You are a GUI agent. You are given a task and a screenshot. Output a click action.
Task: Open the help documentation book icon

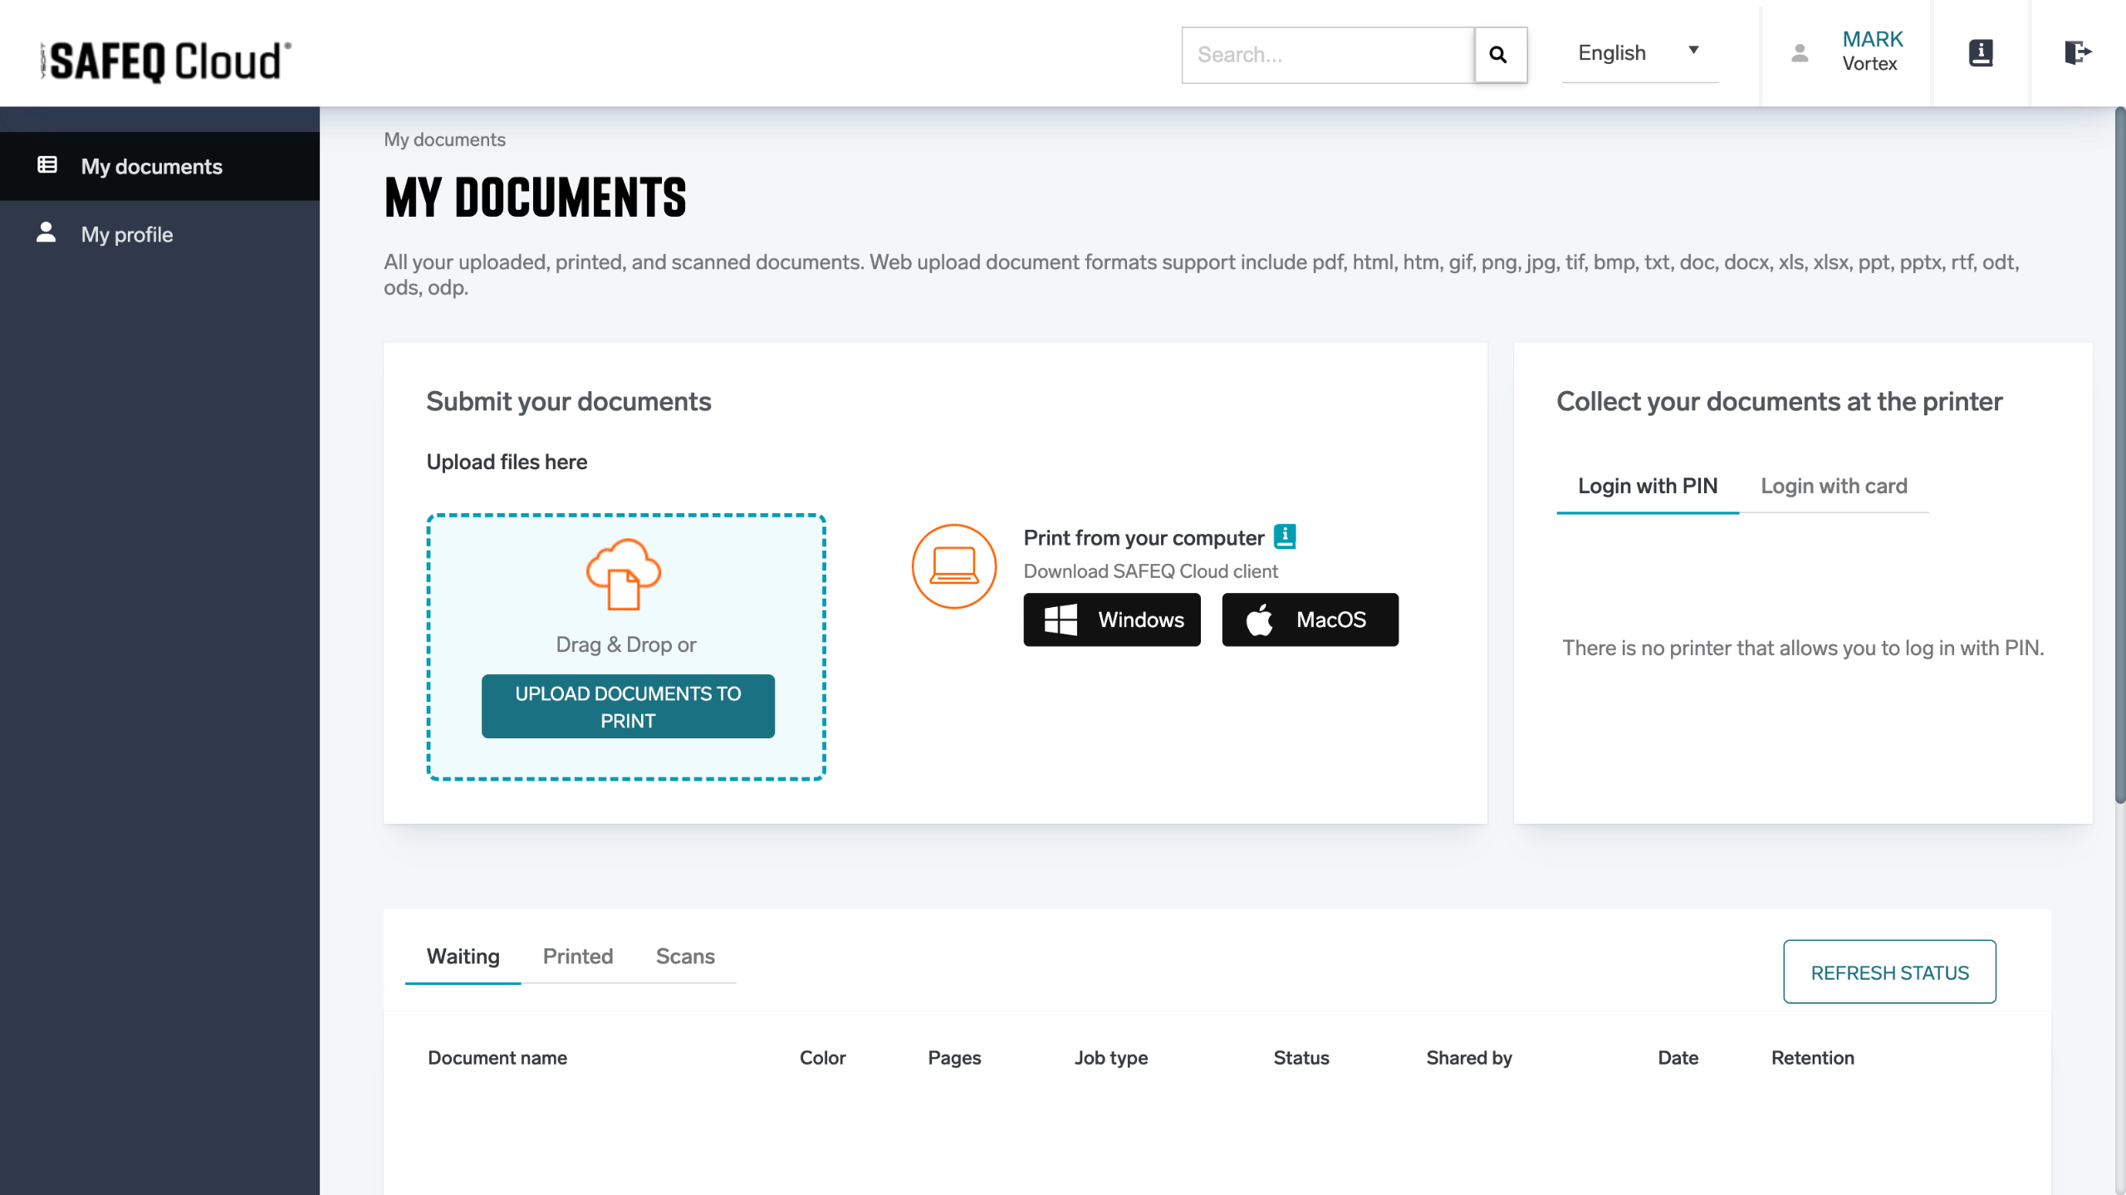(1981, 53)
